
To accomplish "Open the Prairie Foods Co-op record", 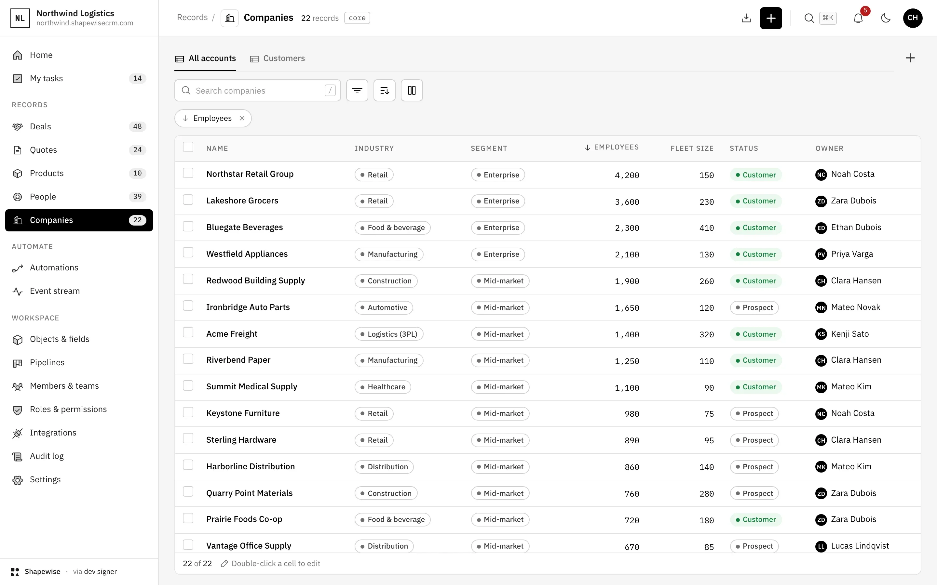I will [244, 519].
